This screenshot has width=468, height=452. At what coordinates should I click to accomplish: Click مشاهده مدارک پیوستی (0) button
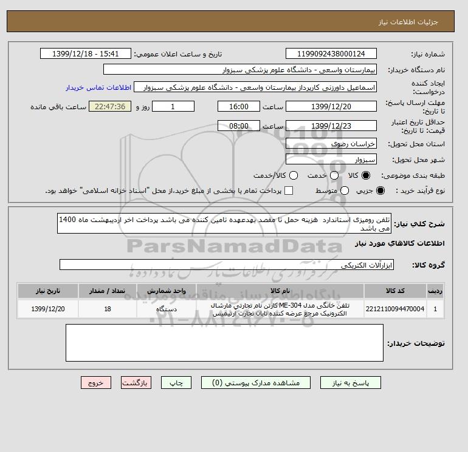pyautogui.click(x=256, y=383)
